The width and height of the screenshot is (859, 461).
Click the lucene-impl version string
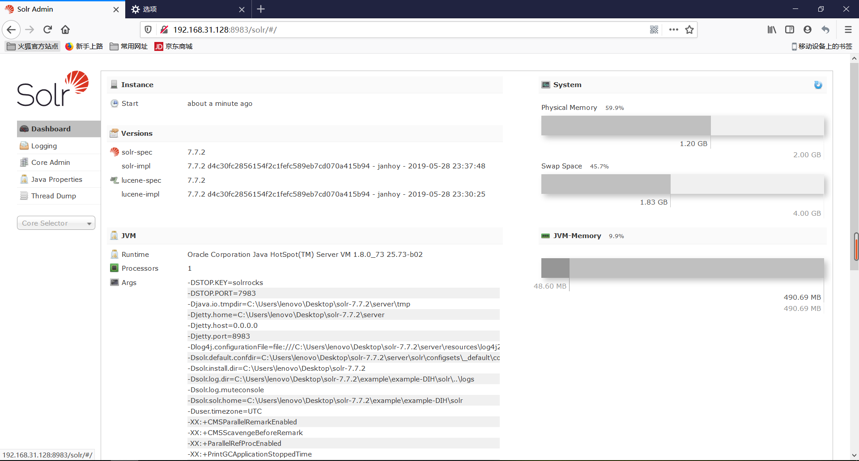(336, 194)
